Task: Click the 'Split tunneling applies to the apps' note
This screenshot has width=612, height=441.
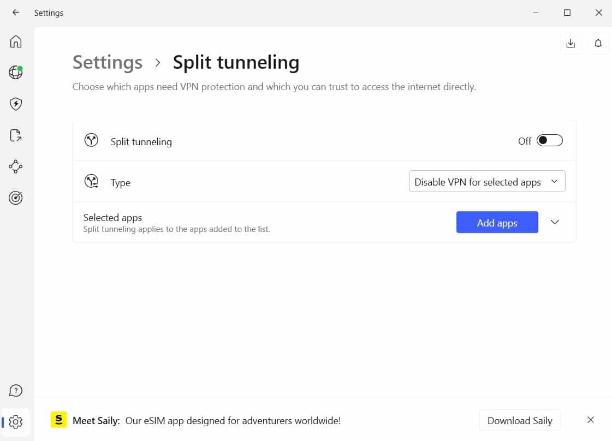Action: pos(176,229)
